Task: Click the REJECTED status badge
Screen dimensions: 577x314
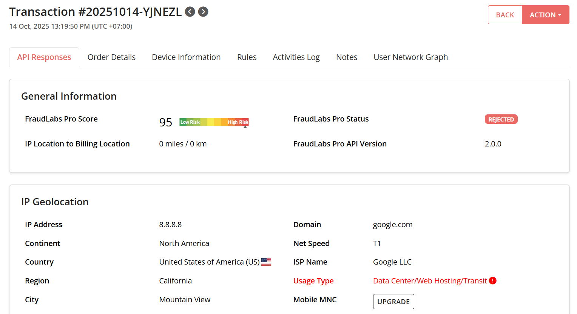Action: (x=501, y=119)
